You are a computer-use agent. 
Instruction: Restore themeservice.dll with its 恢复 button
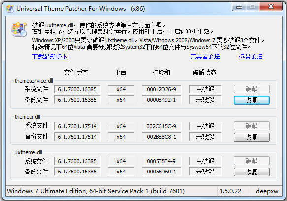pyautogui.click(x=252, y=100)
